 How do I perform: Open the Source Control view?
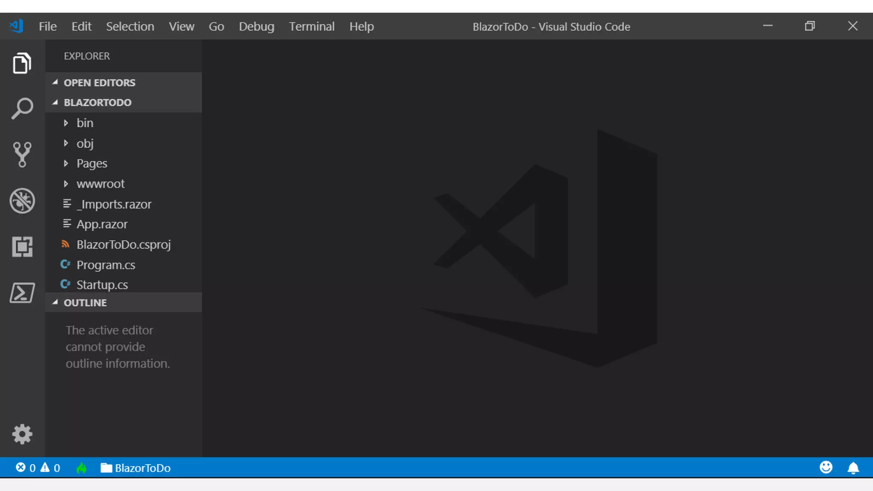[22, 154]
